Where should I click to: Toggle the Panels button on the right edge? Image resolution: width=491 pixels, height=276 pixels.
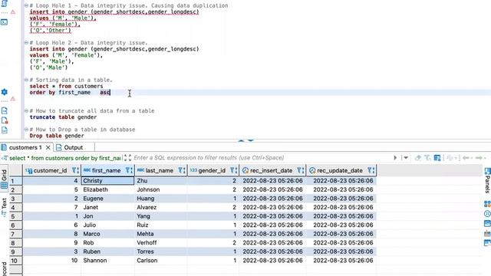[x=488, y=180]
